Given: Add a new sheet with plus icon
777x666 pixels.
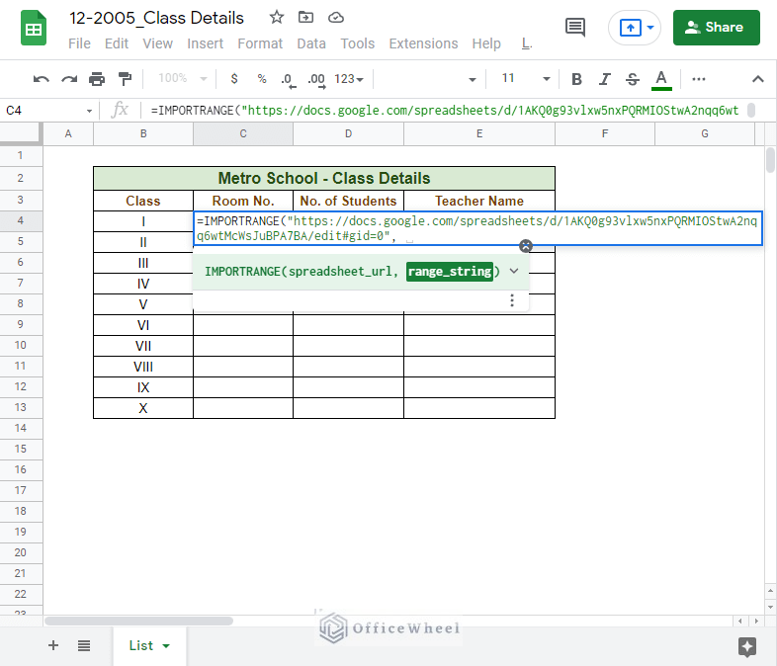Looking at the screenshot, I should (53, 645).
